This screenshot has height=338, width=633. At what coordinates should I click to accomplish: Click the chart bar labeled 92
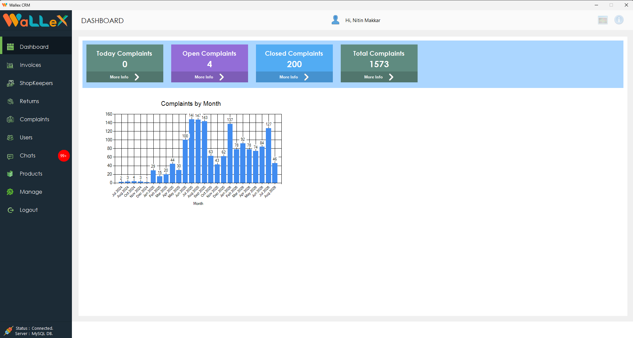click(x=243, y=163)
